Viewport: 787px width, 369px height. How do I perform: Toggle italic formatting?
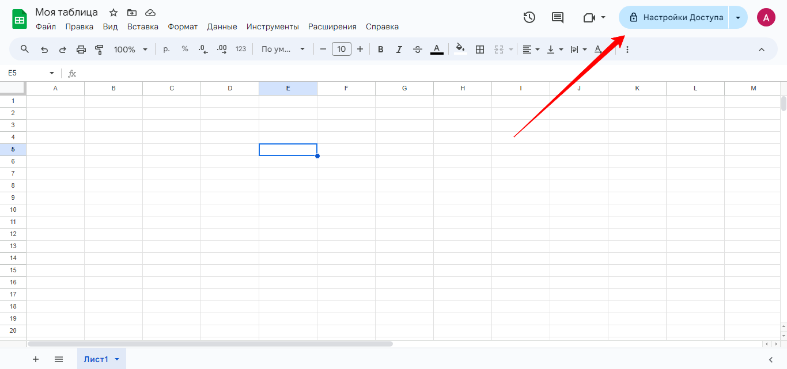[399, 50]
